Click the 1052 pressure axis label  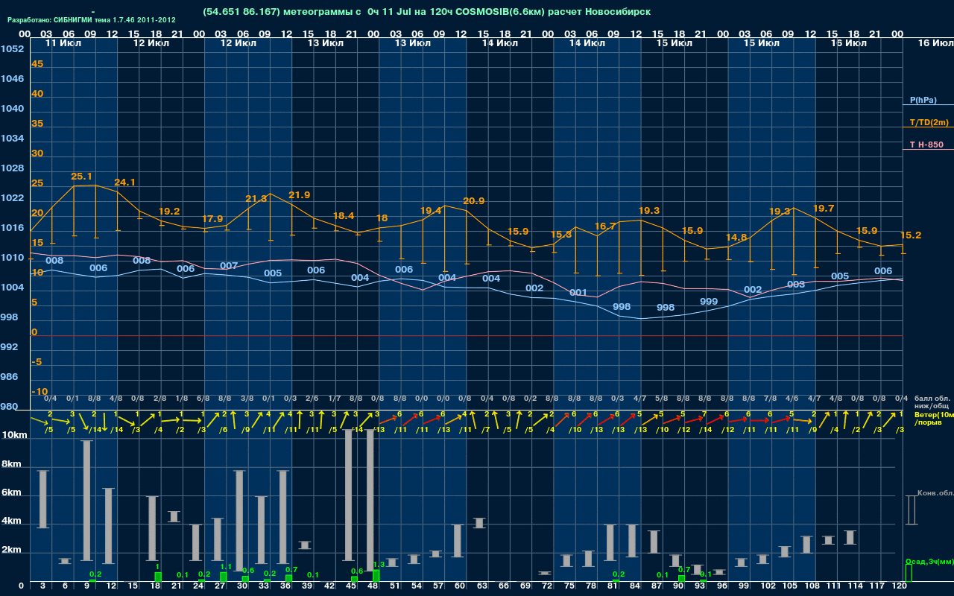point(12,49)
